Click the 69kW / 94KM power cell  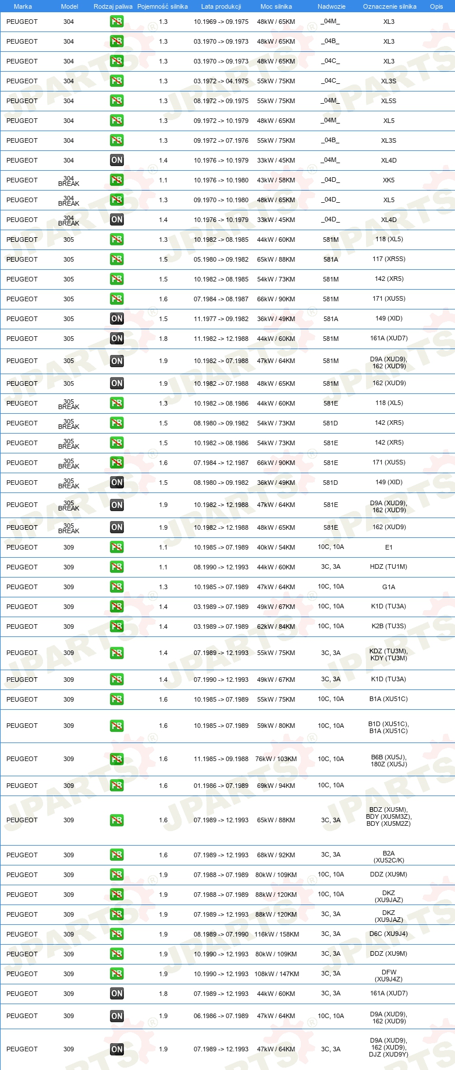pyautogui.click(x=276, y=786)
